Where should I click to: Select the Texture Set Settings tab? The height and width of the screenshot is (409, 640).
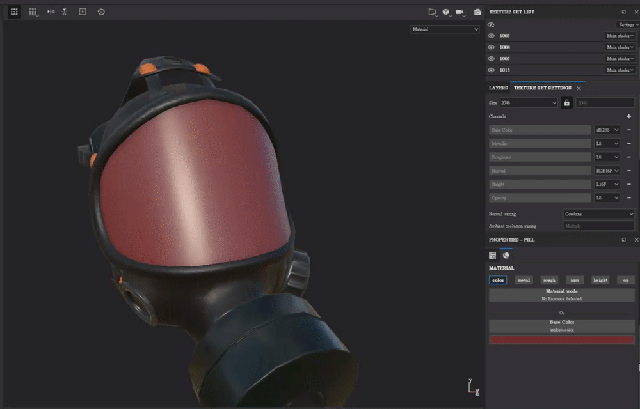(543, 88)
